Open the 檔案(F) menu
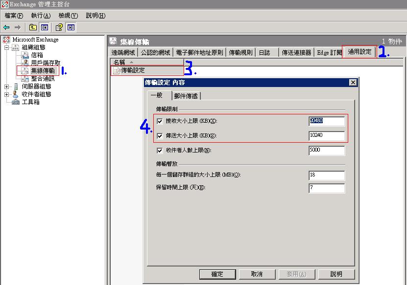The image size is (407, 285). click(14, 16)
